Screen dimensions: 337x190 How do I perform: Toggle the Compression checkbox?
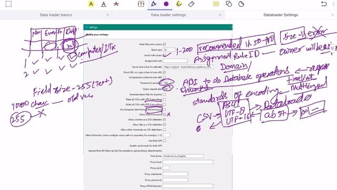tap(164, 78)
